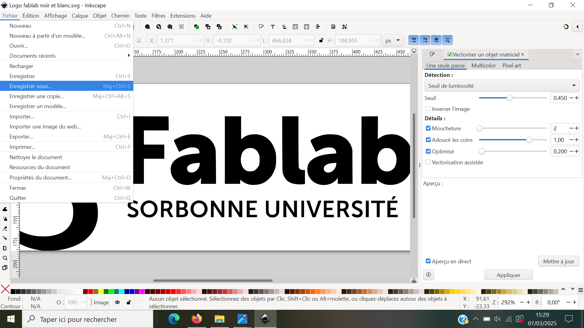Open the Text and Font dialog icon
This screenshot has width=584, height=328.
pos(273,27)
